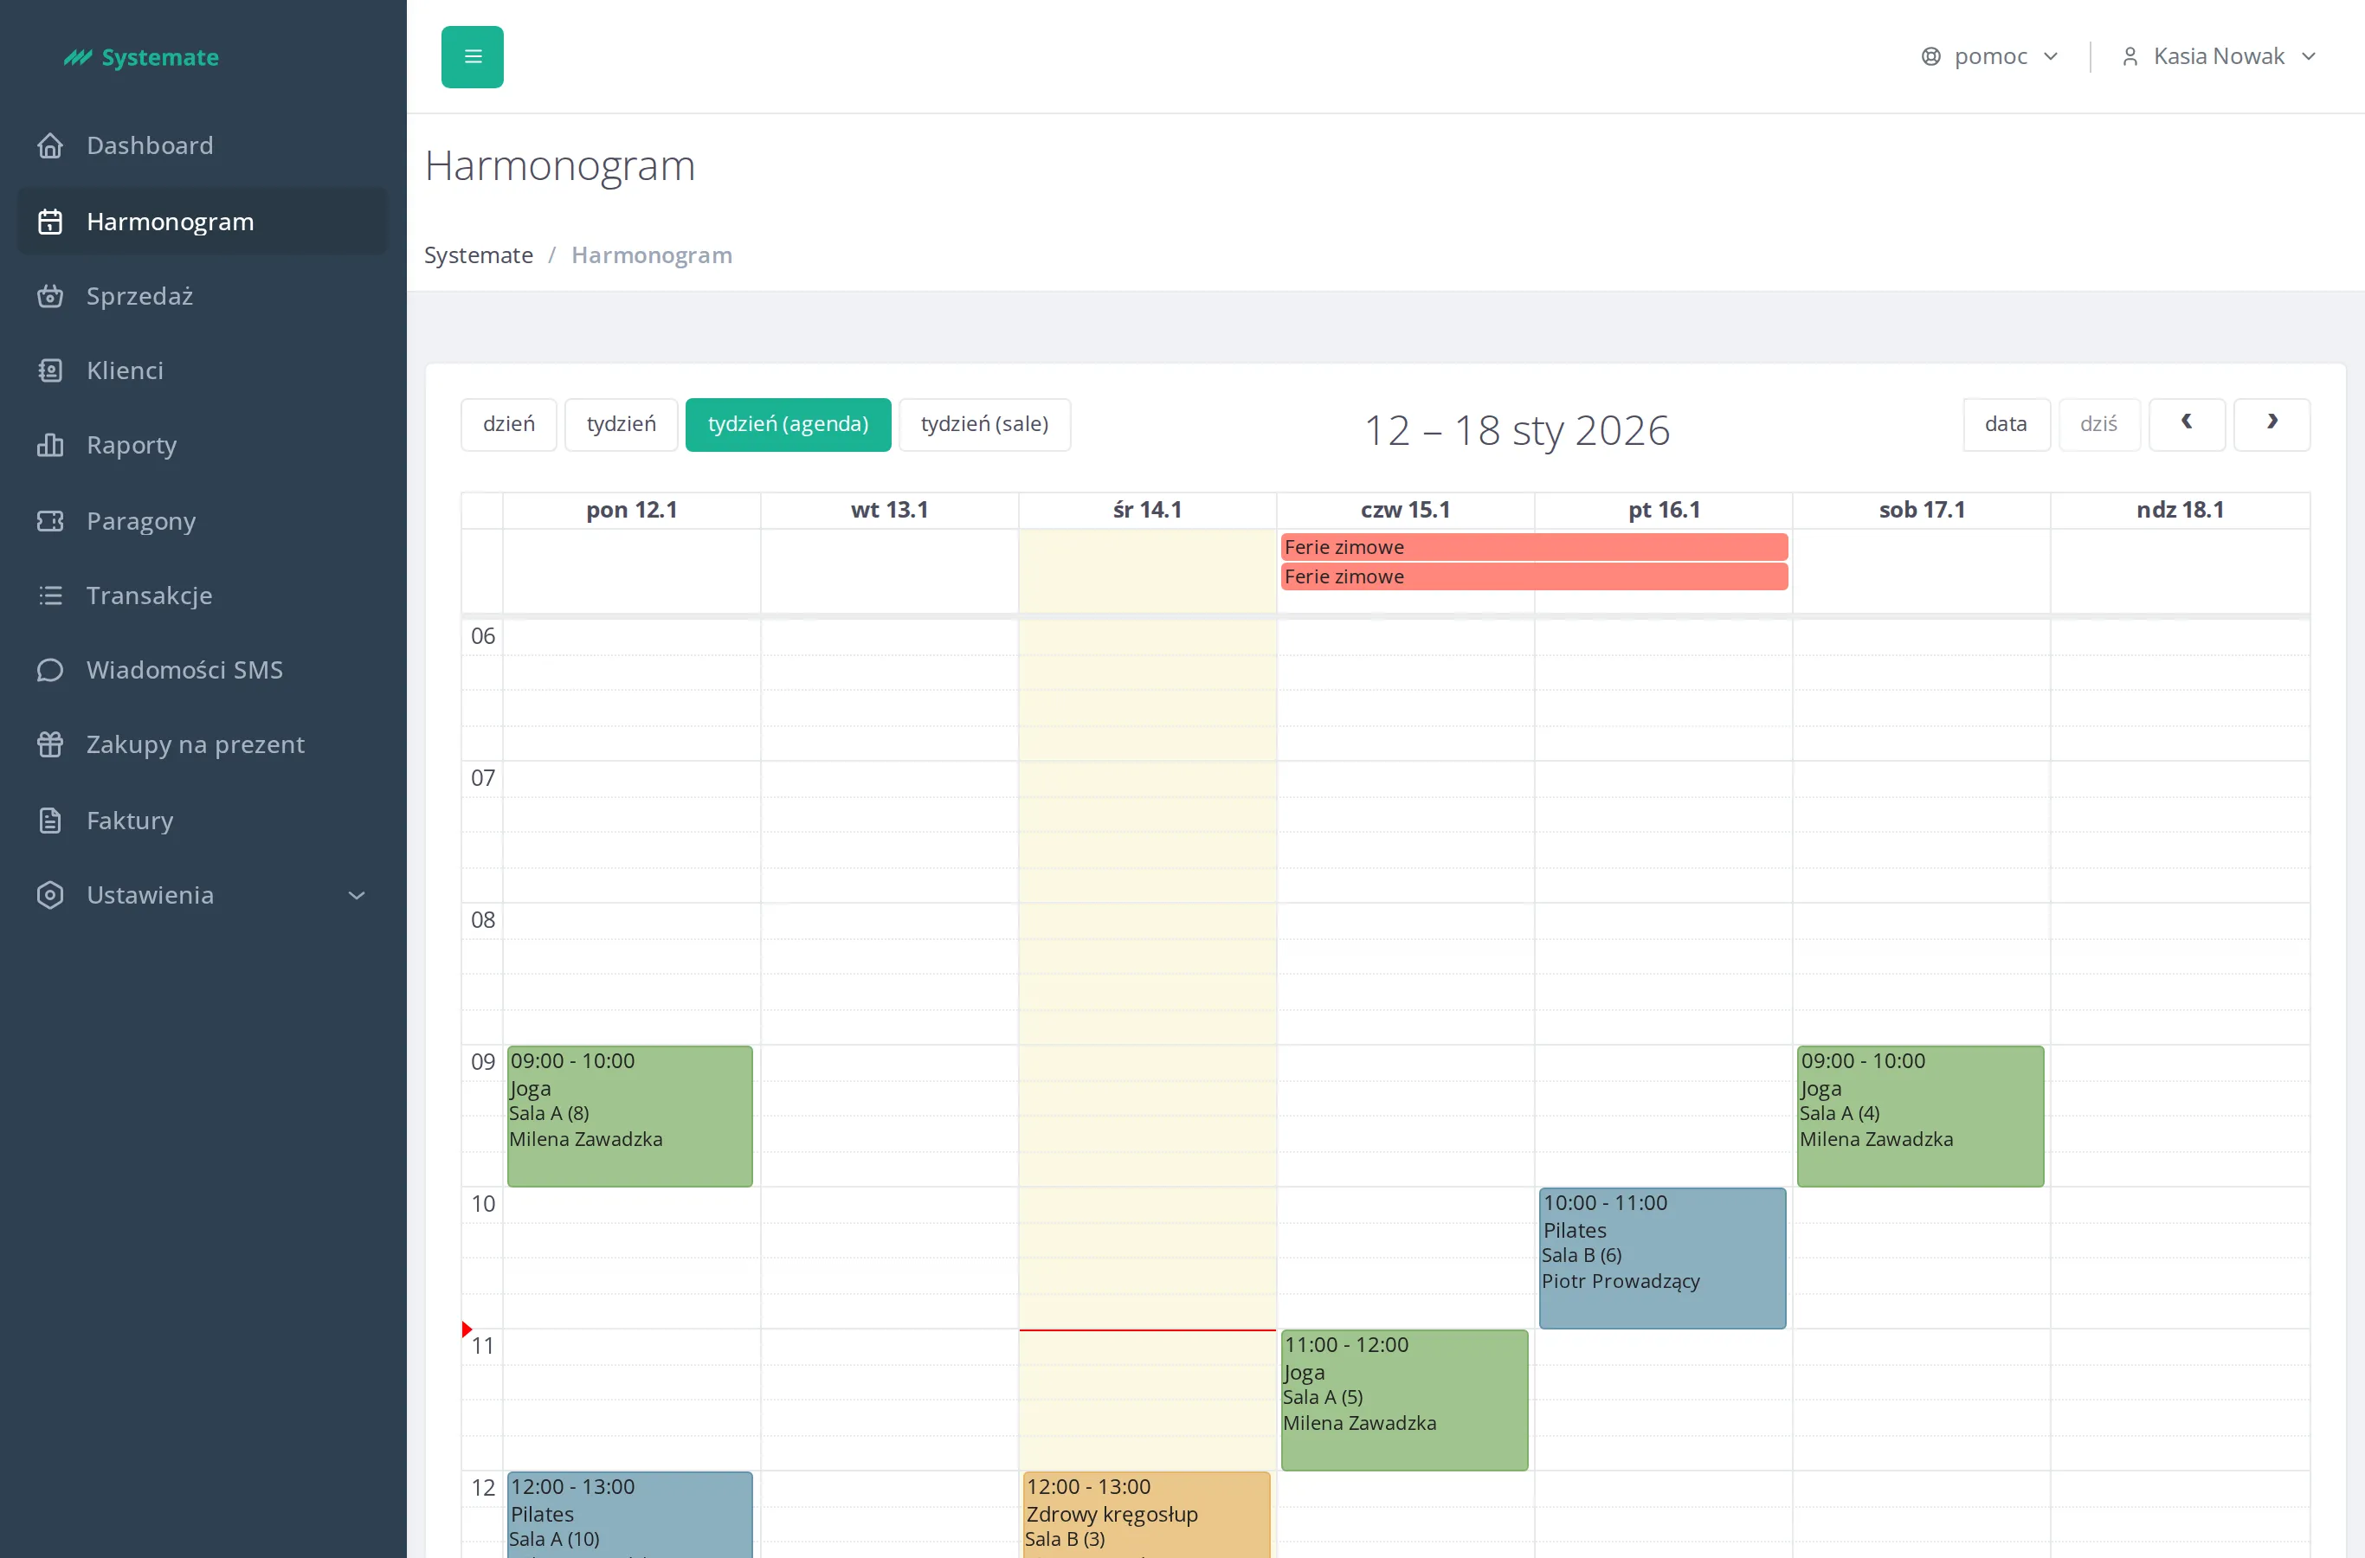
Task: Click the pon 12.1 day header
Action: tap(631, 510)
